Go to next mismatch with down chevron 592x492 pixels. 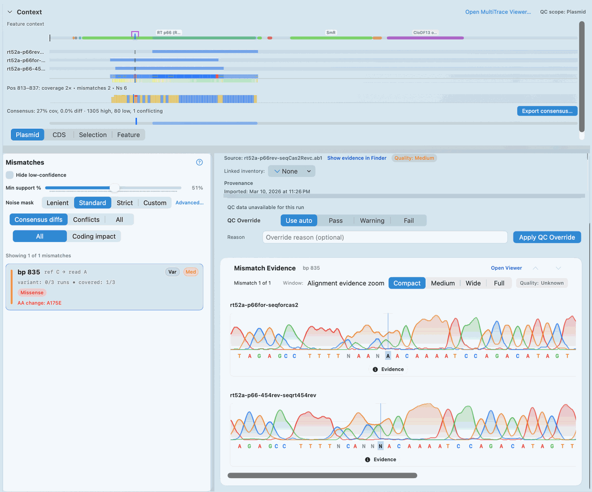pos(558,268)
